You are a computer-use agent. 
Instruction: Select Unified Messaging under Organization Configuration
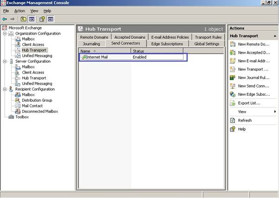tap(37, 56)
